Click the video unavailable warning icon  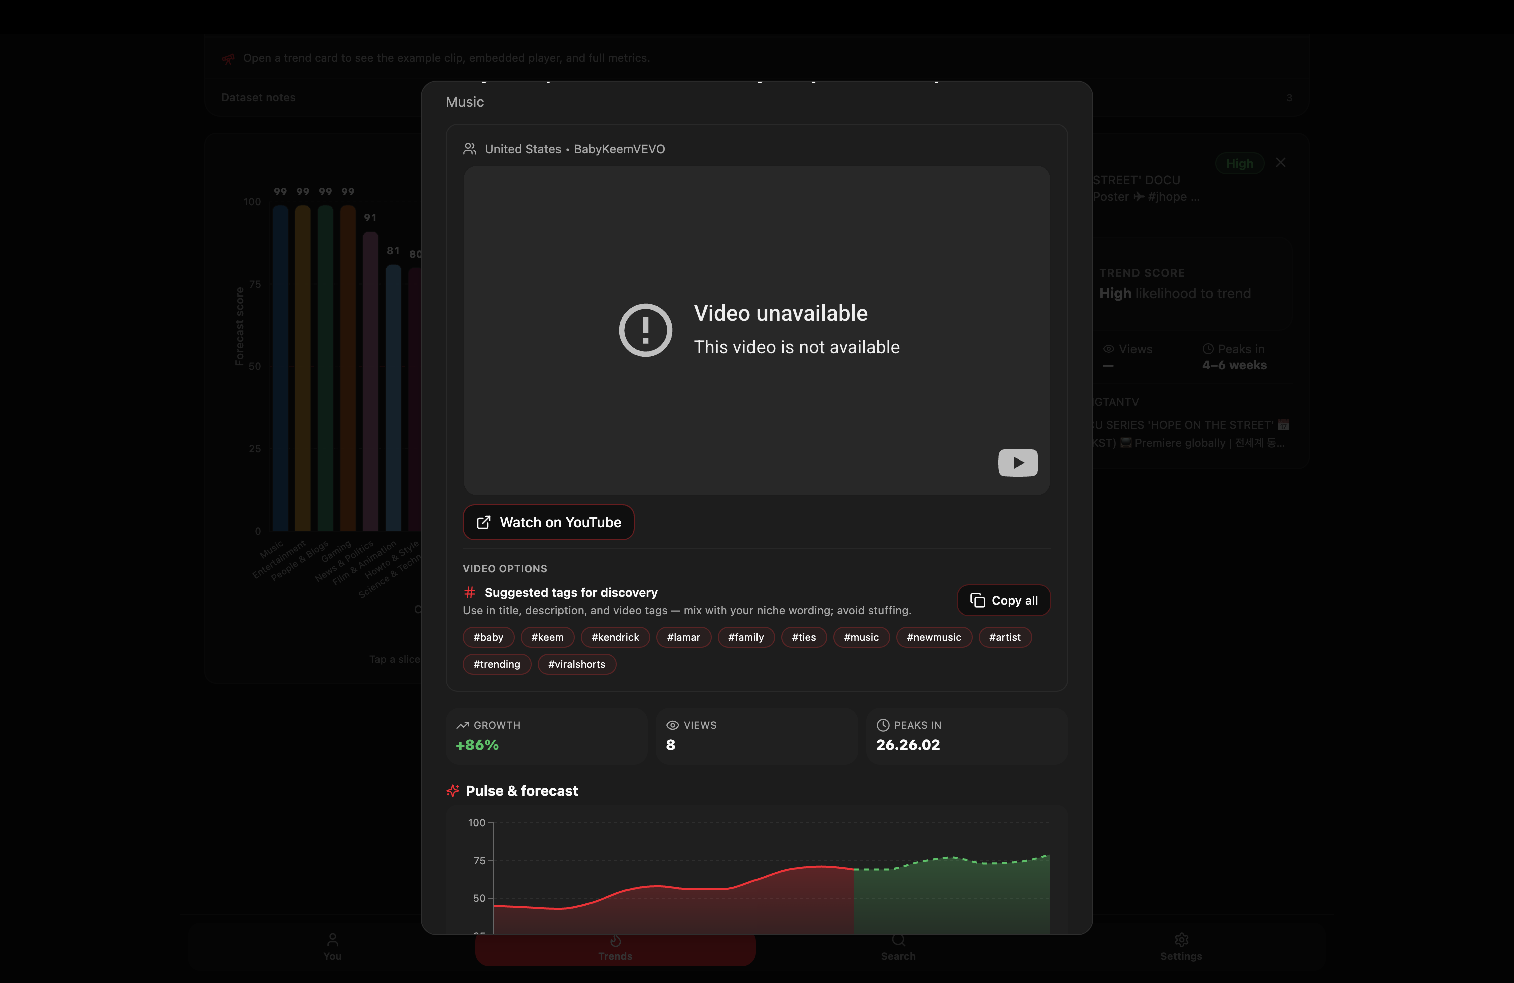(646, 330)
